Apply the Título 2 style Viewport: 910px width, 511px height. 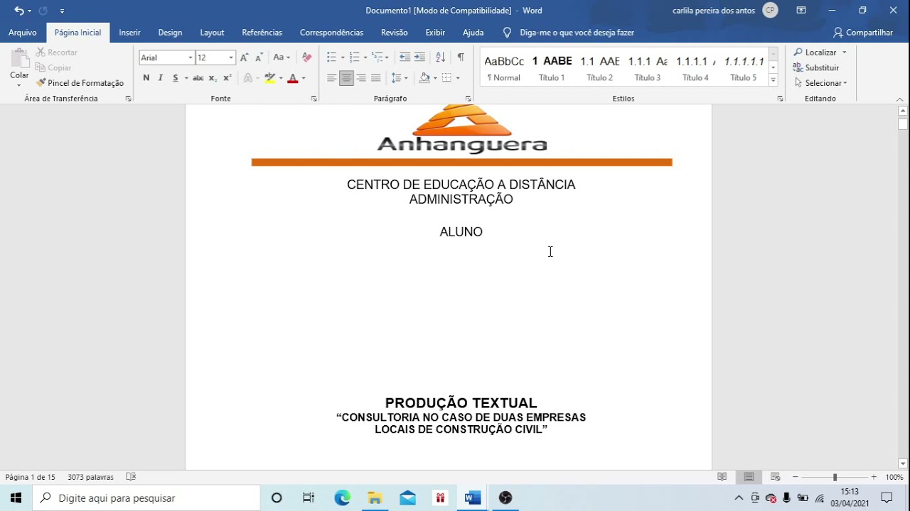tap(599, 68)
